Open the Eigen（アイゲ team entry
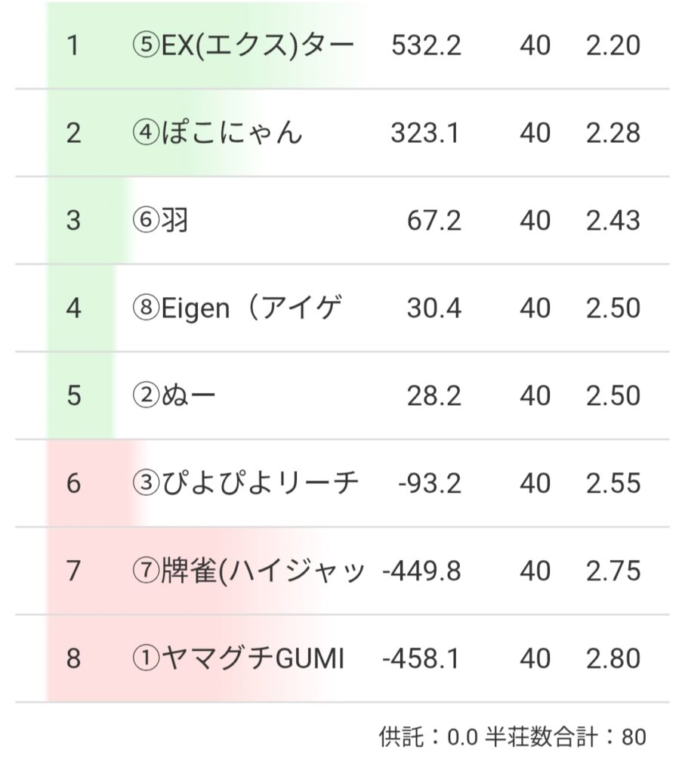 (237, 308)
